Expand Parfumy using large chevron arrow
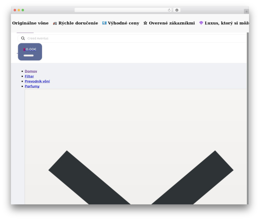The height and width of the screenshot is (220, 260). point(141,177)
